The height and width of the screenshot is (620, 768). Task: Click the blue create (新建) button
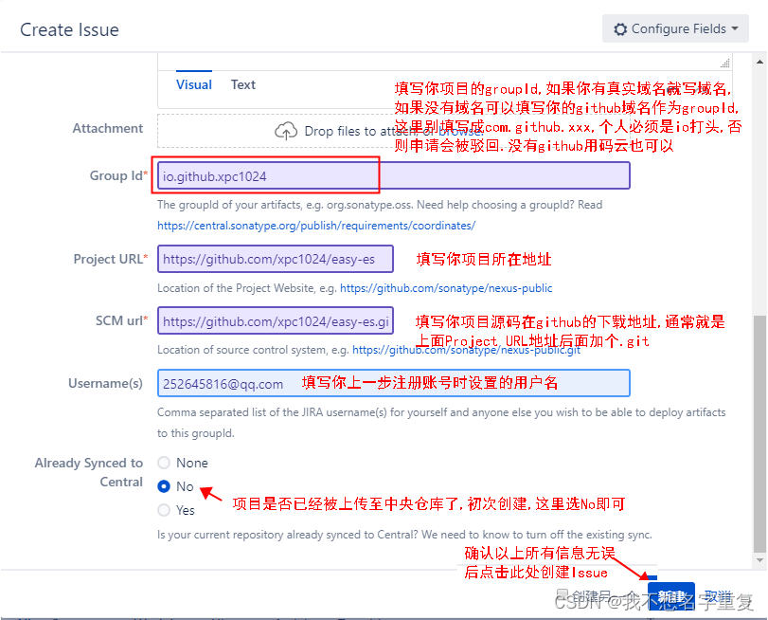[671, 596]
